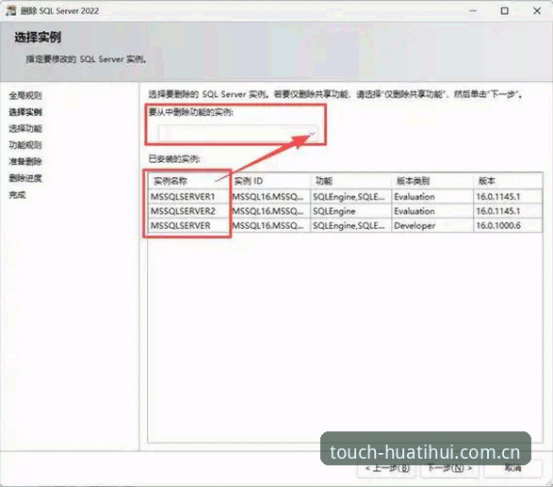The width and height of the screenshot is (553, 487).
Task: Click Evaluation cell in MSSQLSERVER2 row
Action: [432, 211]
